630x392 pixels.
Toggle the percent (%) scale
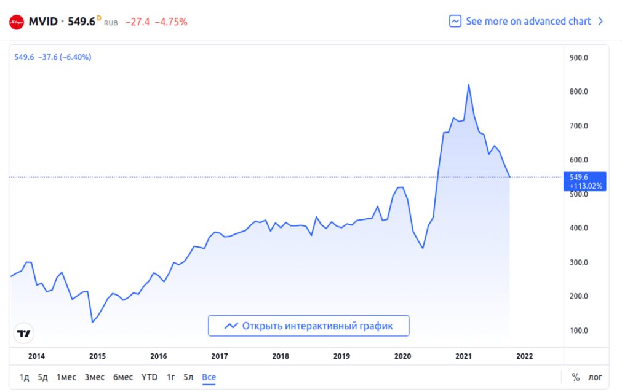pos(576,377)
